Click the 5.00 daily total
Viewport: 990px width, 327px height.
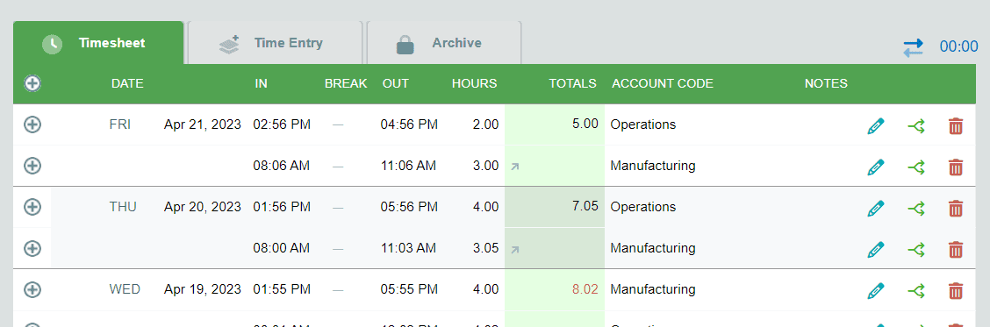point(585,124)
